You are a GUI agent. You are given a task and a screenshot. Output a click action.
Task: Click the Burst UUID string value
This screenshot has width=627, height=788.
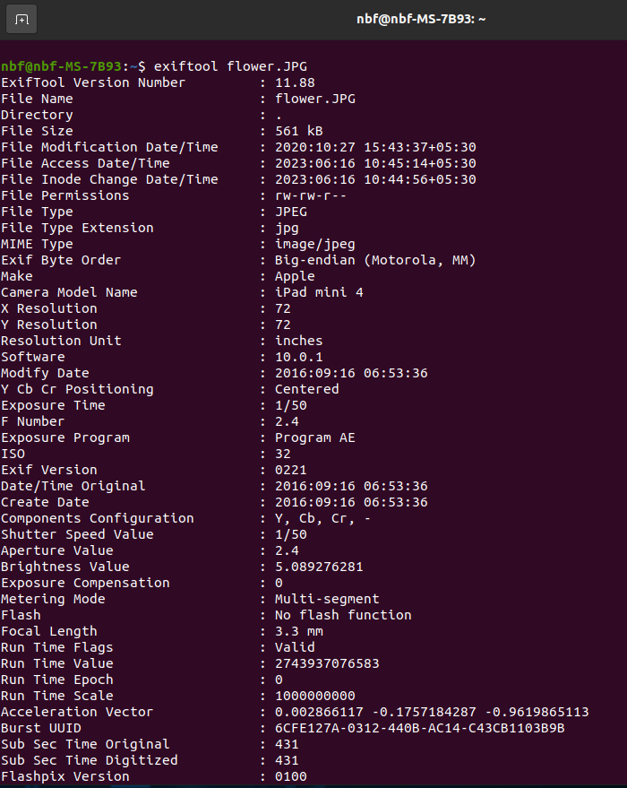(420, 728)
